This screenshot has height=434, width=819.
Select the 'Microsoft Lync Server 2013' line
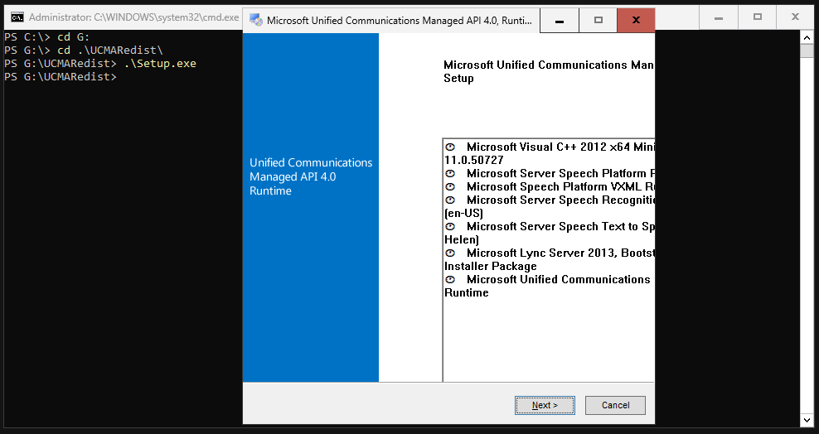[560, 253]
